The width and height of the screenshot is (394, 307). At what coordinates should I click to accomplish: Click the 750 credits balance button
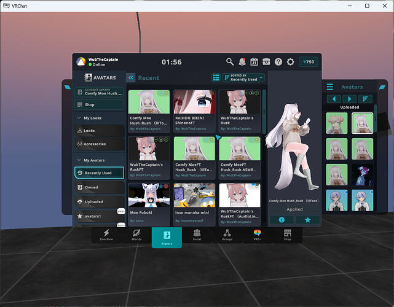pos(309,62)
